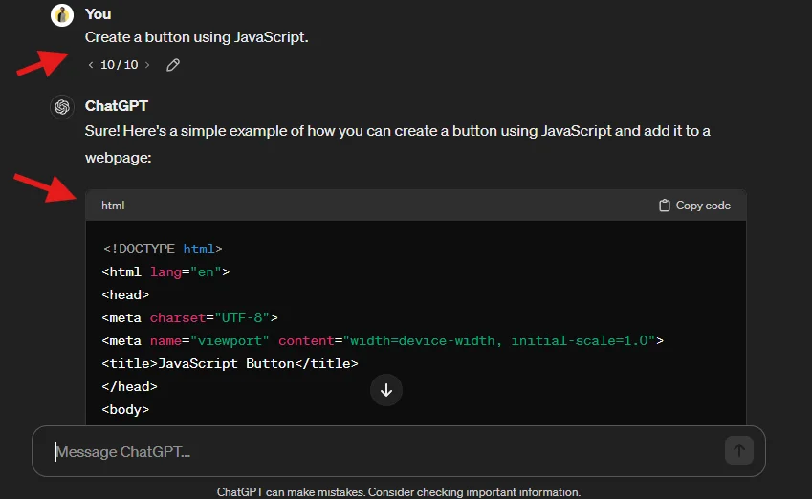Edit the message with the pencil icon
This screenshot has height=499, width=812.
[173, 65]
